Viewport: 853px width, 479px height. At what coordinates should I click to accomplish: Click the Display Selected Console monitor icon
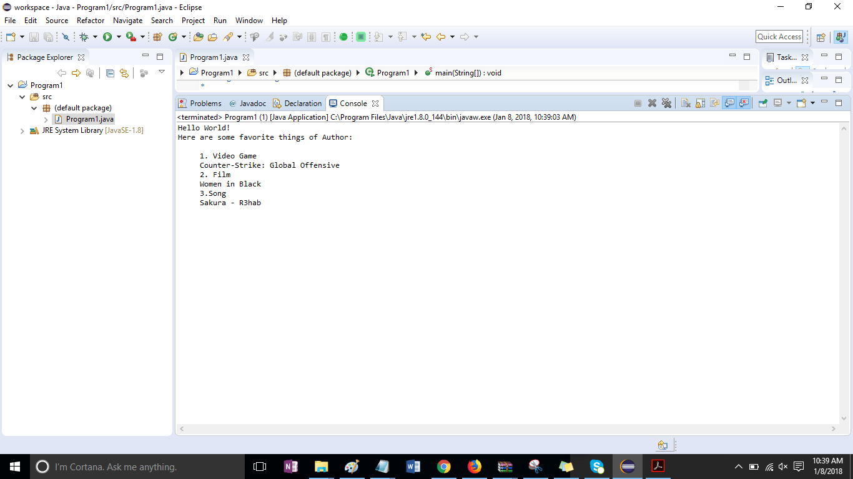(x=777, y=103)
